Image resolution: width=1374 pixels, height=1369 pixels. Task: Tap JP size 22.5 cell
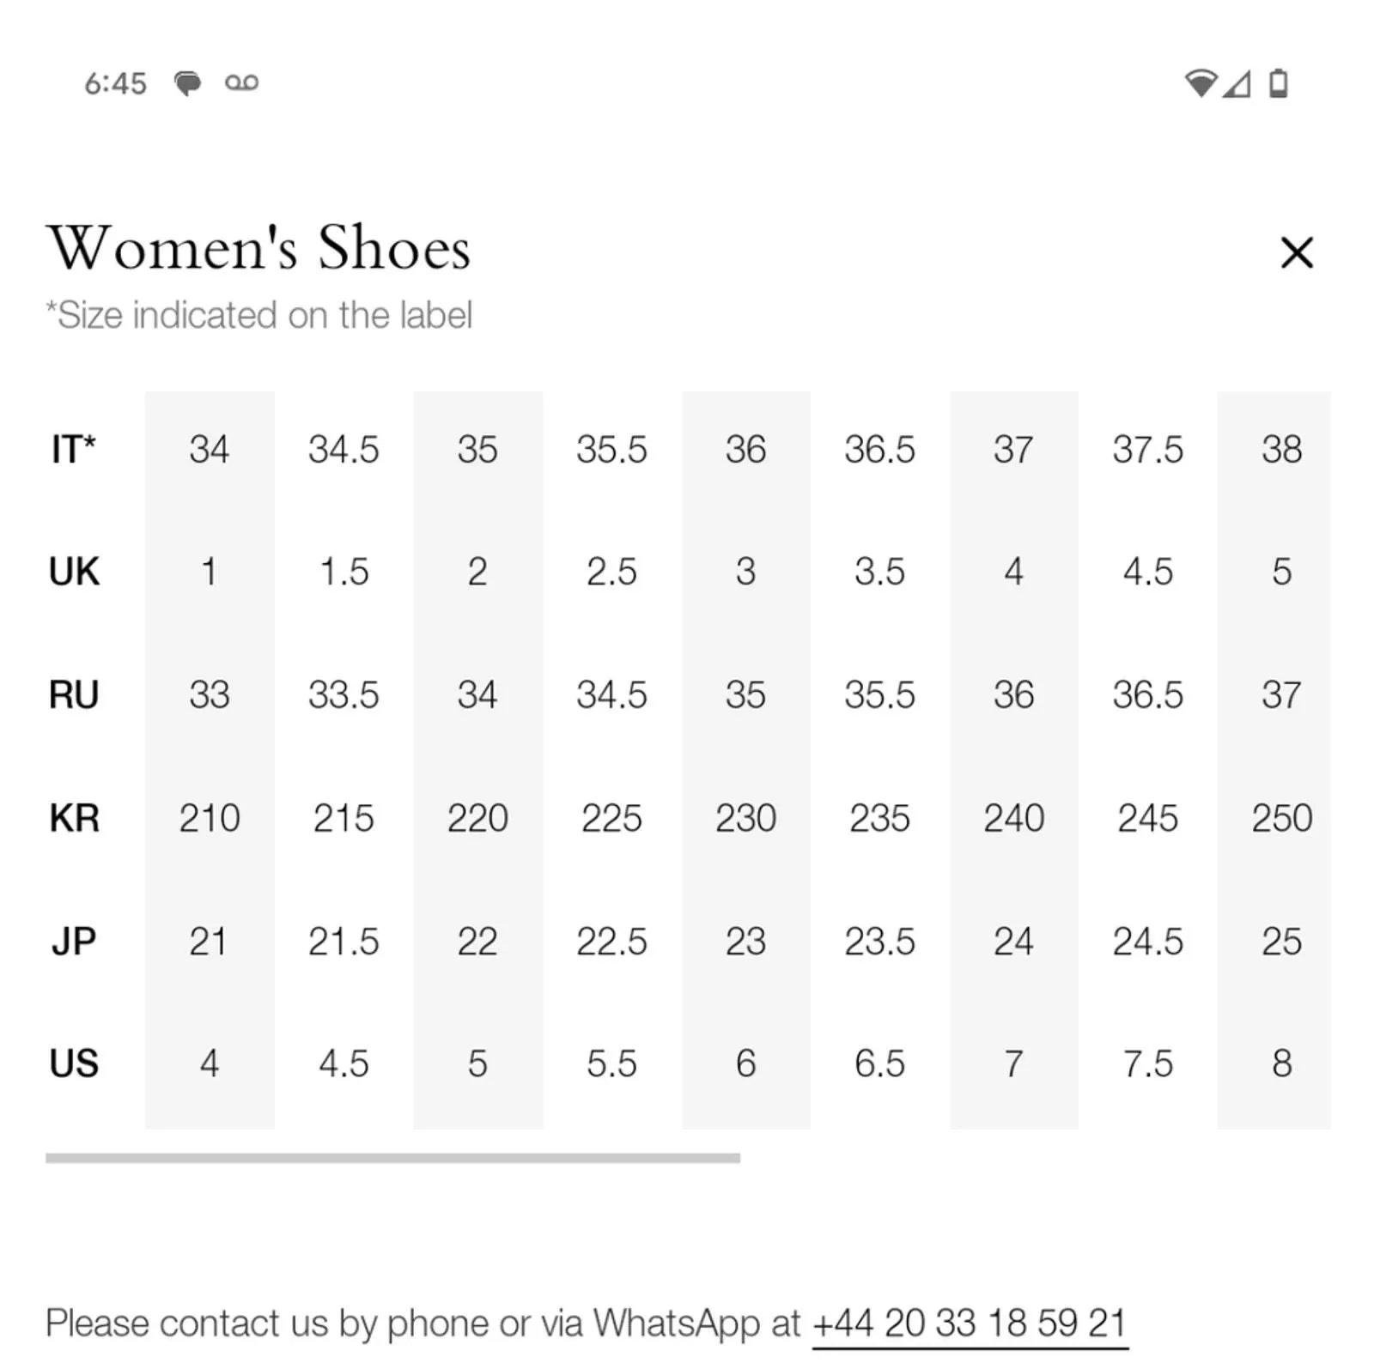click(611, 941)
